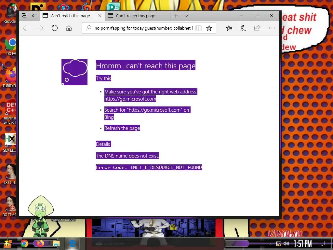The height and width of the screenshot is (250, 333).
Task: Open the Recycle Bin desktop icon
Action: click(x=10, y=13)
